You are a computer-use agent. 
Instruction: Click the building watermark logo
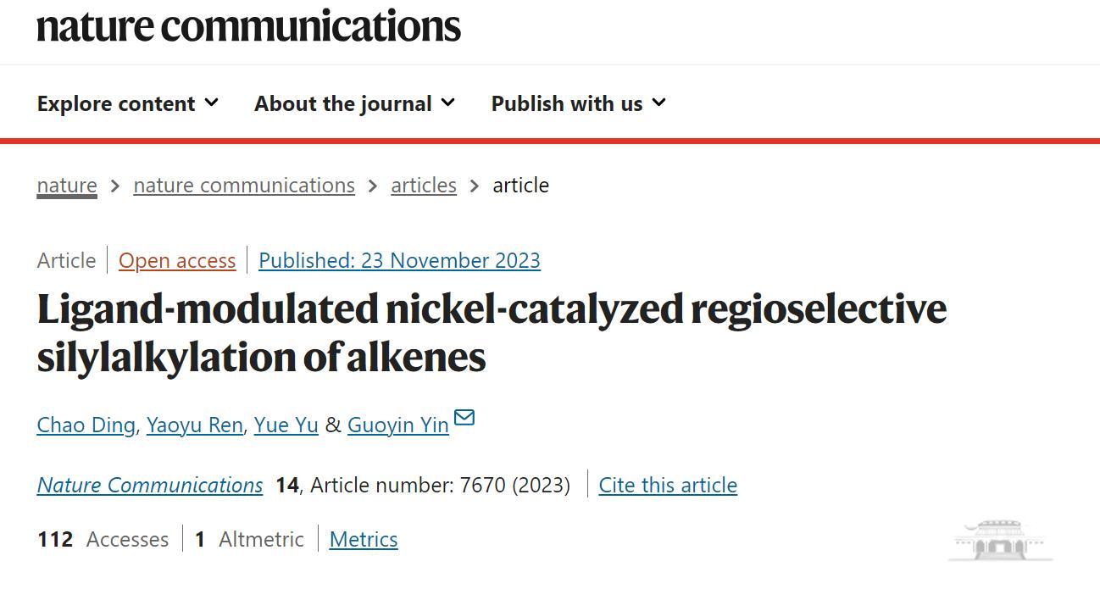1000,540
